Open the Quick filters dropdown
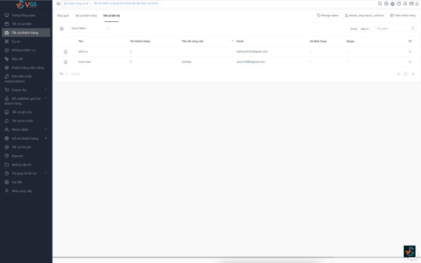This screenshot has height=263, width=421. click(89, 29)
